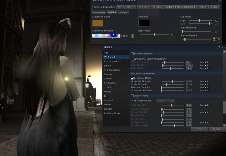Viewport: 226px width, 156px height.
Task: Select Privacy in preferences sidebar
Action: click(x=116, y=92)
